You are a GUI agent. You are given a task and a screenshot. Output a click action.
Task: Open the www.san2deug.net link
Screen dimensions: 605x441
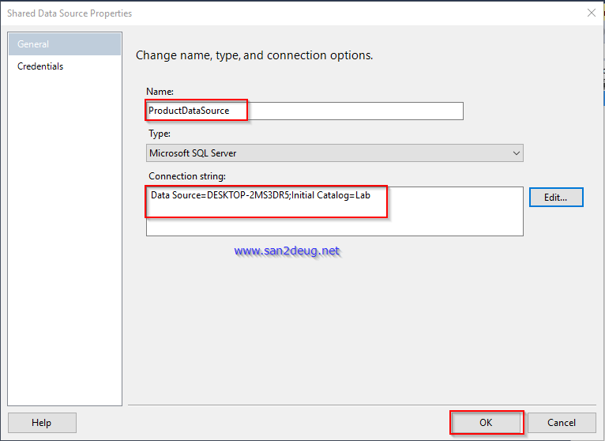[287, 251]
